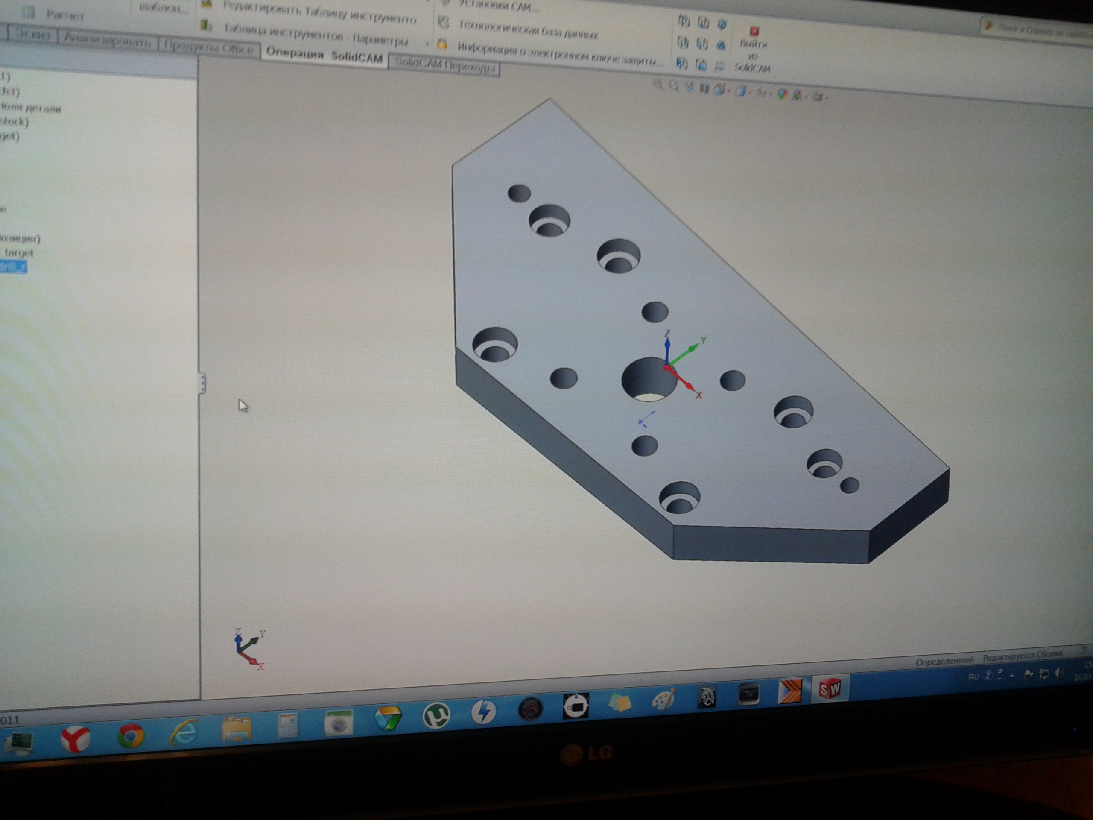This screenshot has width=1093, height=820.
Task: Open Google Chrome from the taskbar
Action: tap(131, 736)
